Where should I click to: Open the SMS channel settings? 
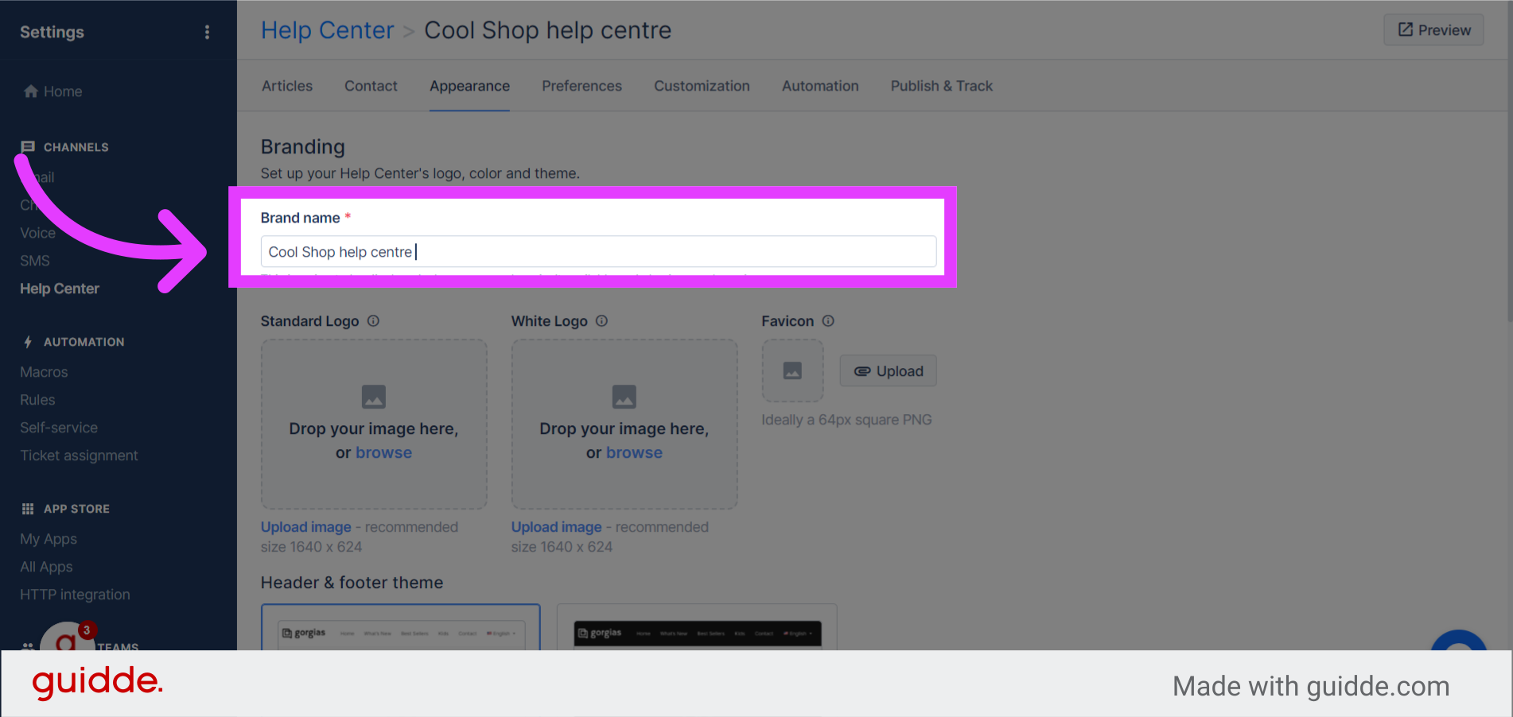point(35,261)
